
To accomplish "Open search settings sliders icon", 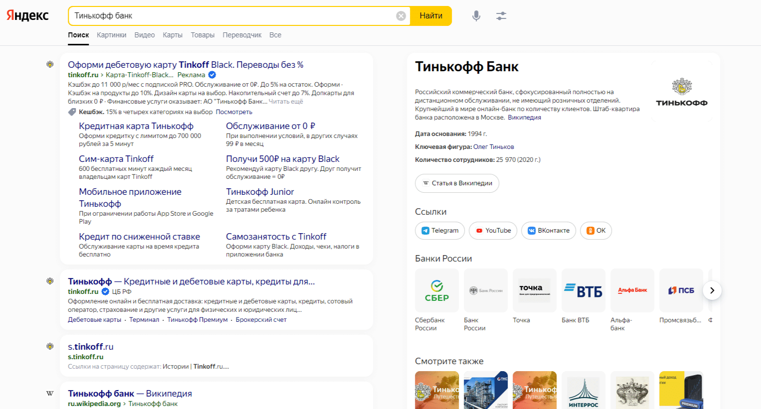I will (501, 16).
